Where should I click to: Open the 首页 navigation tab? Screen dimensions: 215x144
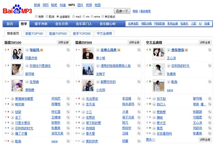(10, 24)
